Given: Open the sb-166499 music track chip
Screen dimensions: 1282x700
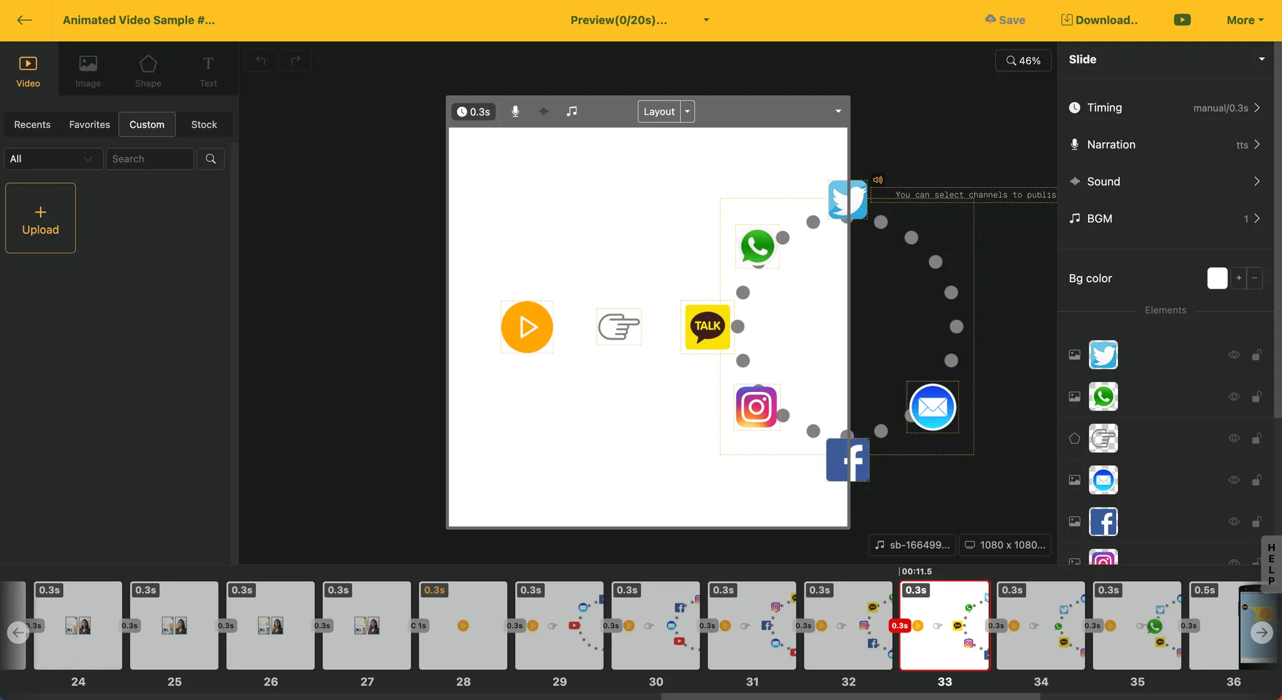Looking at the screenshot, I should [x=912, y=545].
